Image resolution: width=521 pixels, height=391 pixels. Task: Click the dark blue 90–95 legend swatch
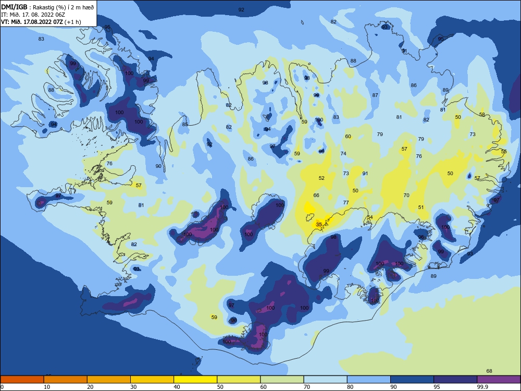[412, 380]
